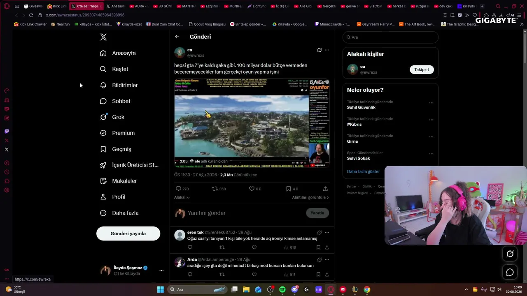Click the Grok icon on eren tek's reply
Image resolution: width=527 pixels, height=296 pixels.
click(x=319, y=232)
